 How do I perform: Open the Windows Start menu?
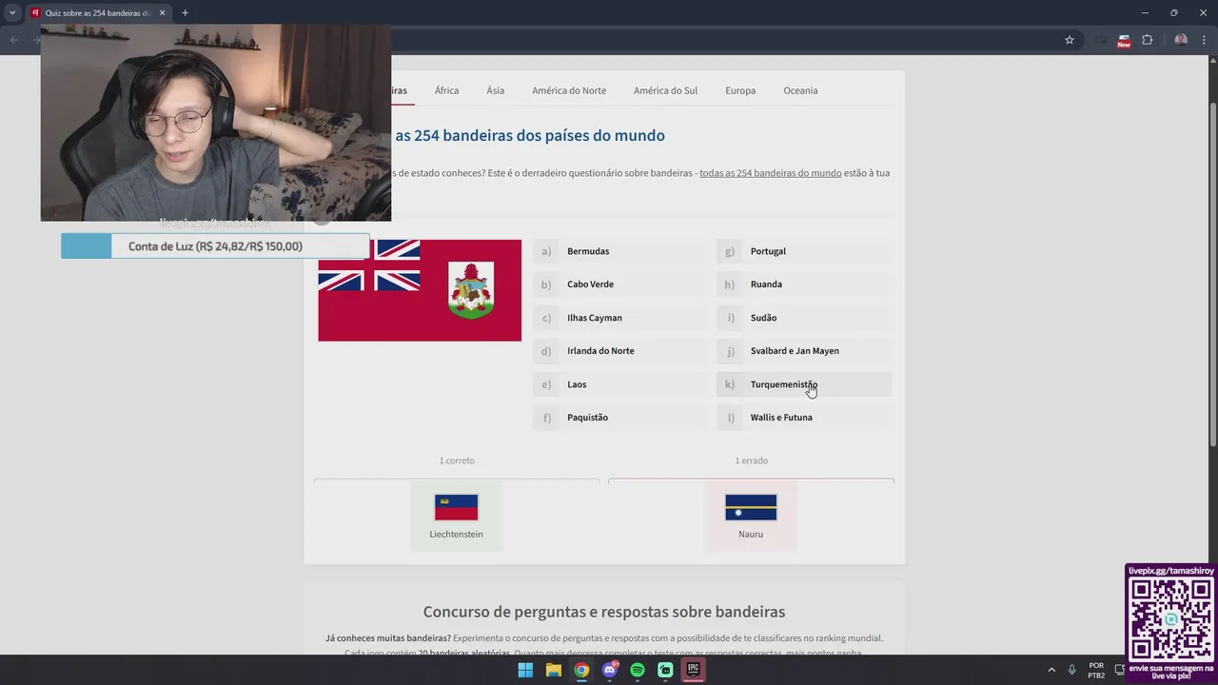525,670
